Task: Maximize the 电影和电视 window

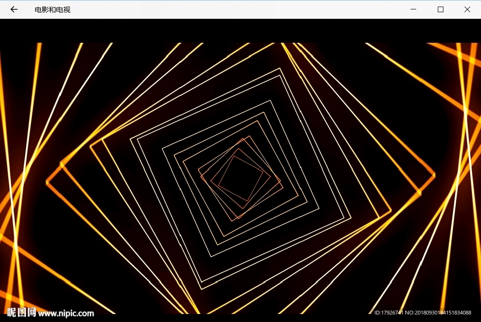Action: pyautogui.click(x=441, y=9)
